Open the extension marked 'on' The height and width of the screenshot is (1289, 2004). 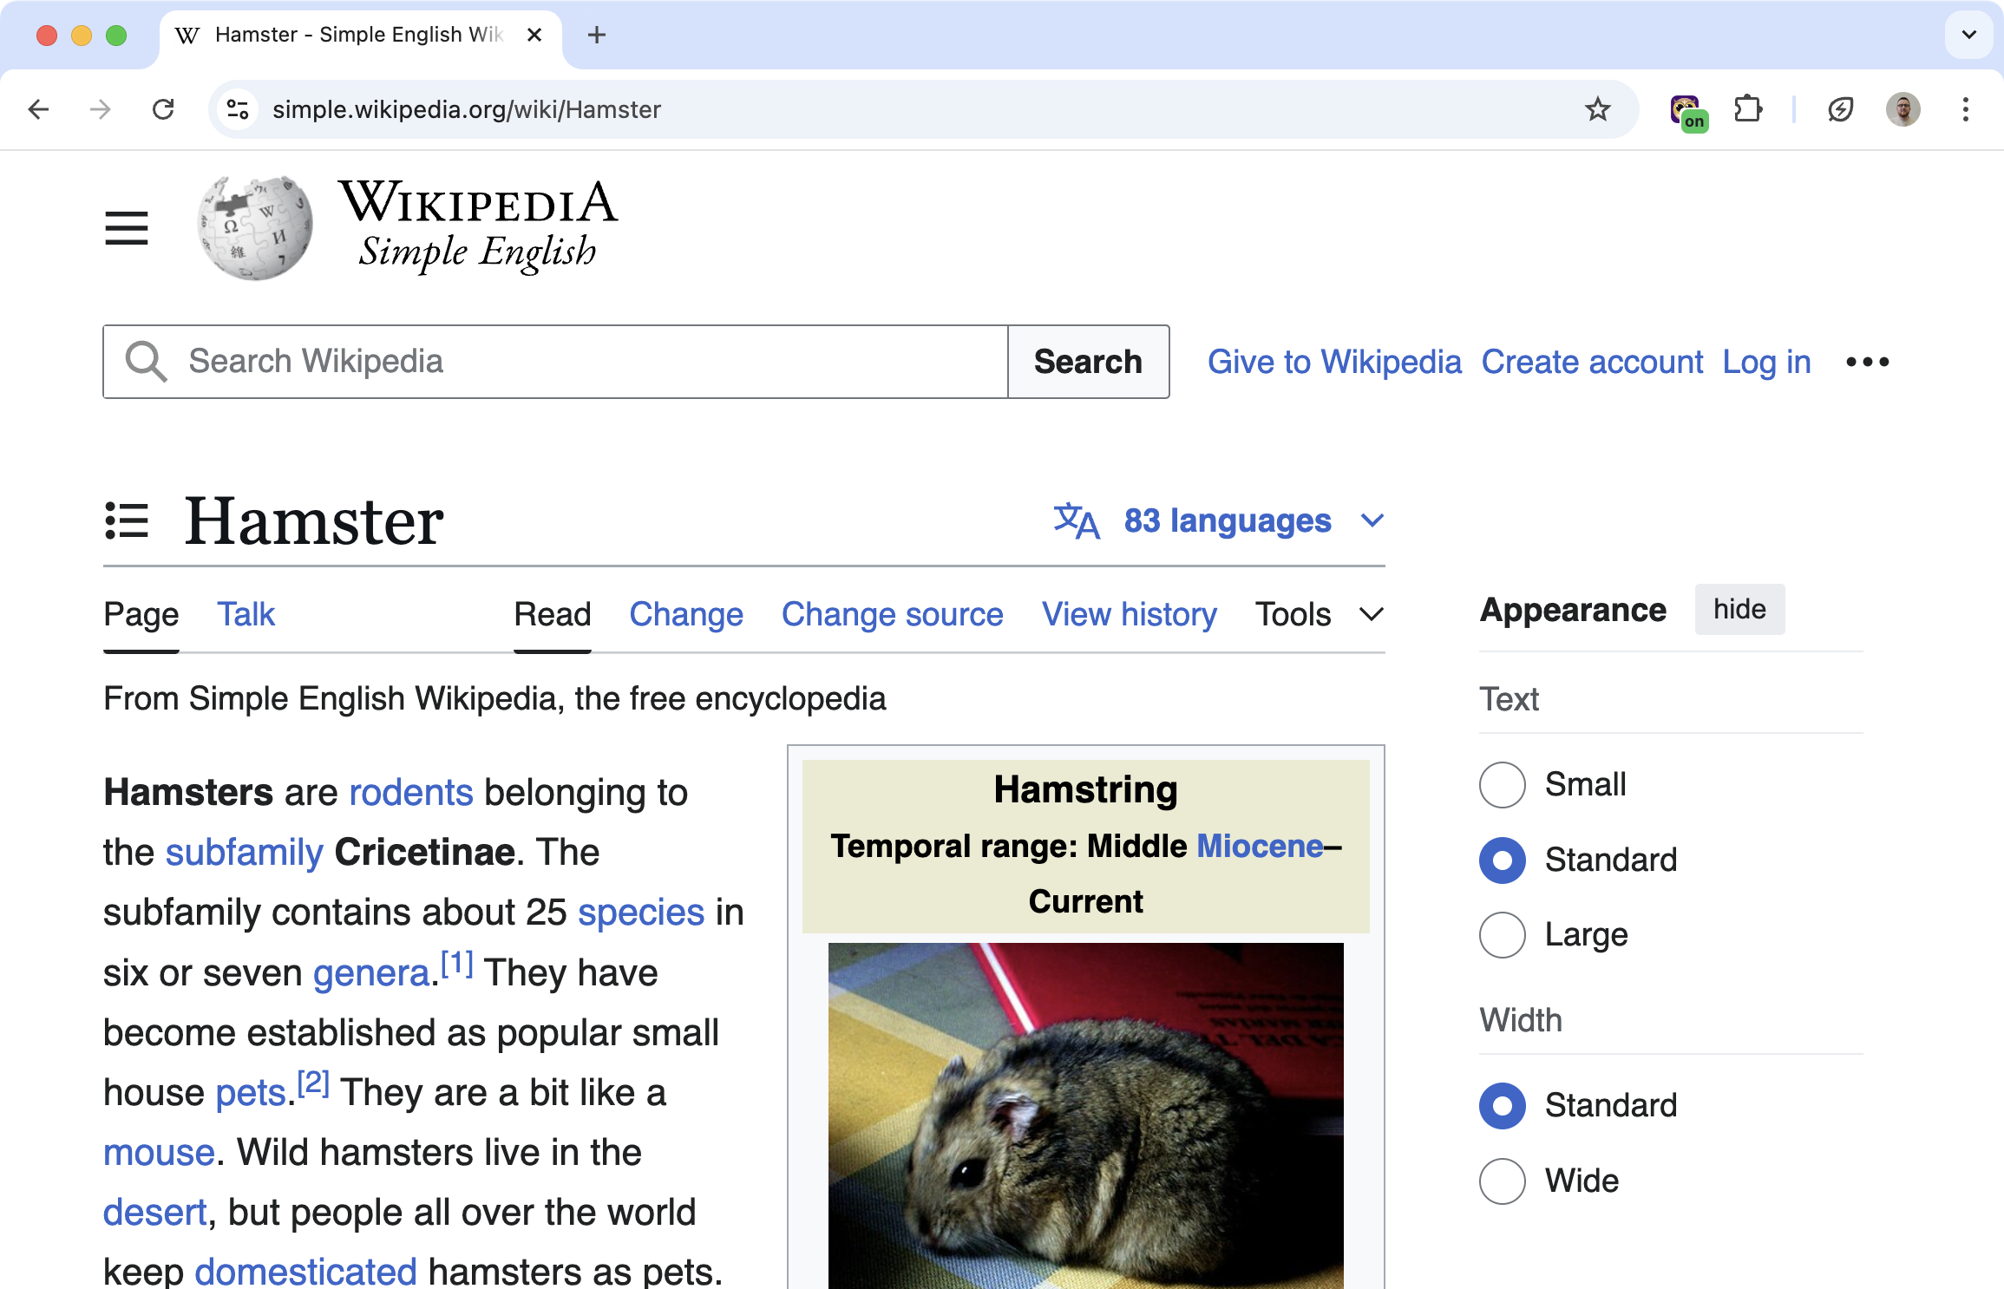[1687, 112]
